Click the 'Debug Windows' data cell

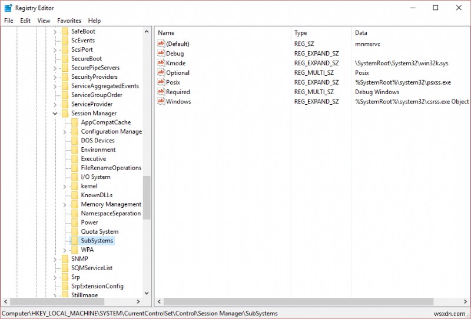coord(377,92)
